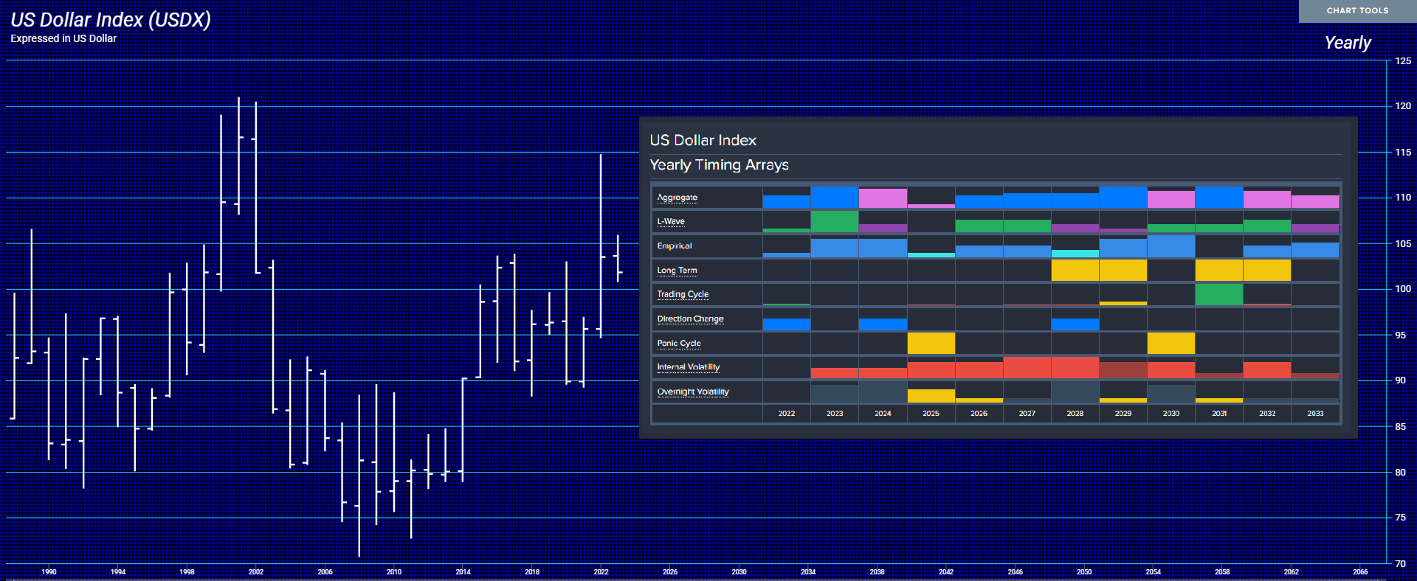Image resolution: width=1417 pixels, height=581 pixels.
Task: Click the Internal Volatility label
Action: pos(688,367)
